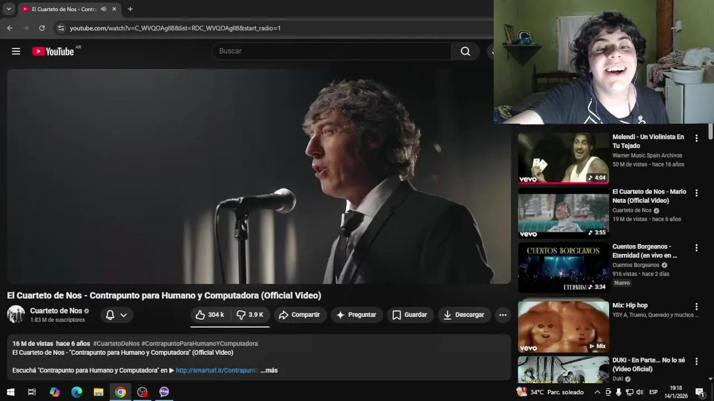The image size is (714, 401).
Task: Show hidden system tray icons
Action: pyautogui.click(x=597, y=392)
